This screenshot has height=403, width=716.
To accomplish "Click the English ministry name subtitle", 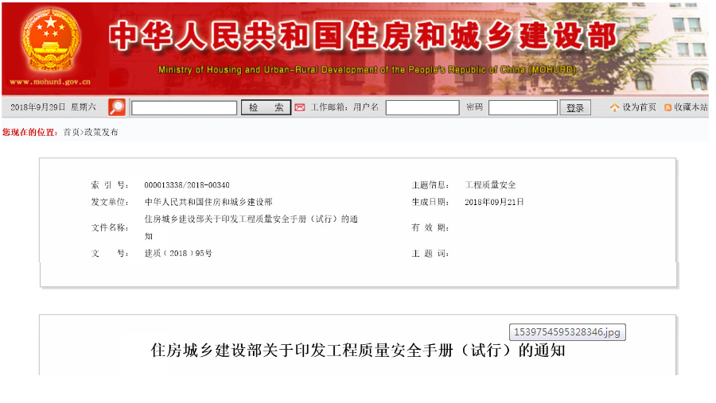I will 367,70.
